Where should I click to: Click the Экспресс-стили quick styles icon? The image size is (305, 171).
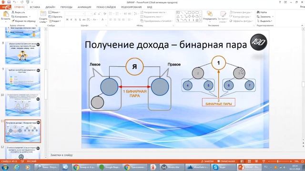click(223, 14)
